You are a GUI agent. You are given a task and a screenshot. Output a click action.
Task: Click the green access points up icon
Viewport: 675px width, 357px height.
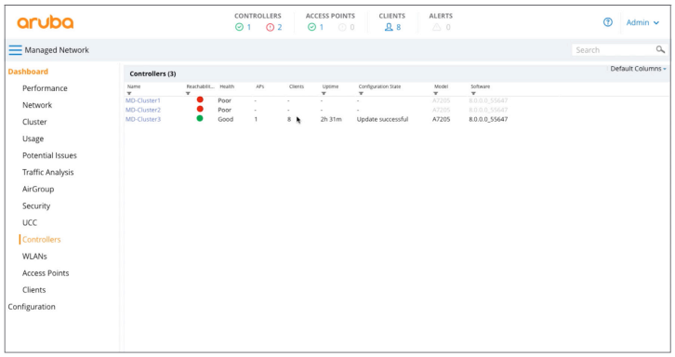pyautogui.click(x=311, y=27)
